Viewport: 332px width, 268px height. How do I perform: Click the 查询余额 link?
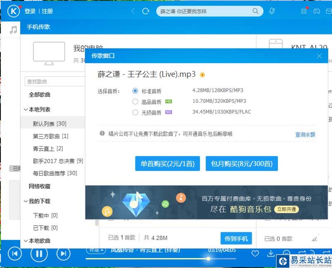tap(305, 134)
